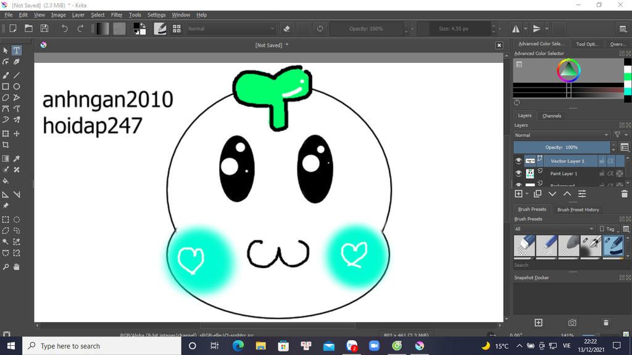Screen dimensions: 632x355
Task: Select the Line tool
Action: [17, 75]
